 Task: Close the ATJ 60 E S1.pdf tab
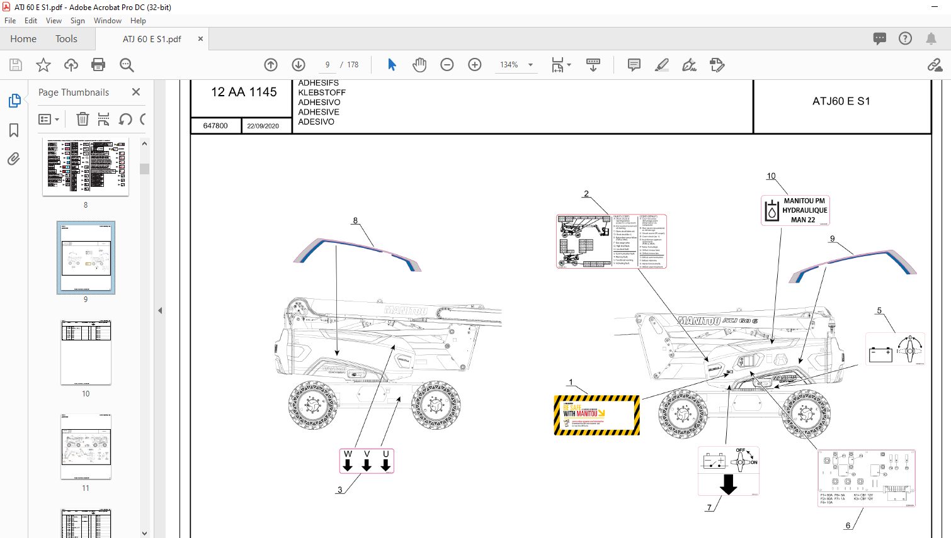[200, 39]
